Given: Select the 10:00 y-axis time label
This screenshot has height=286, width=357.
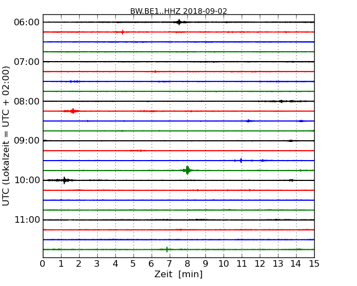Looking at the screenshot, I should point(27,180).
